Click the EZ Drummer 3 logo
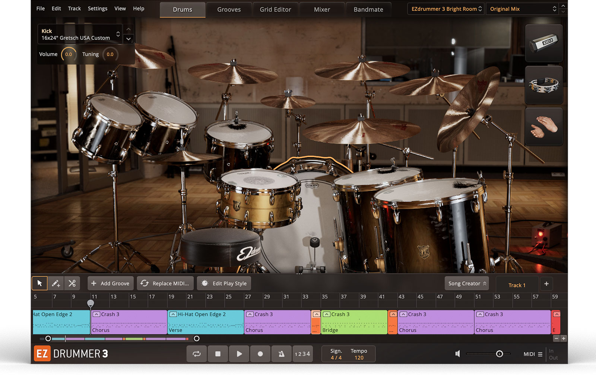This screenshot has height=375, width=596. [71, 353]
